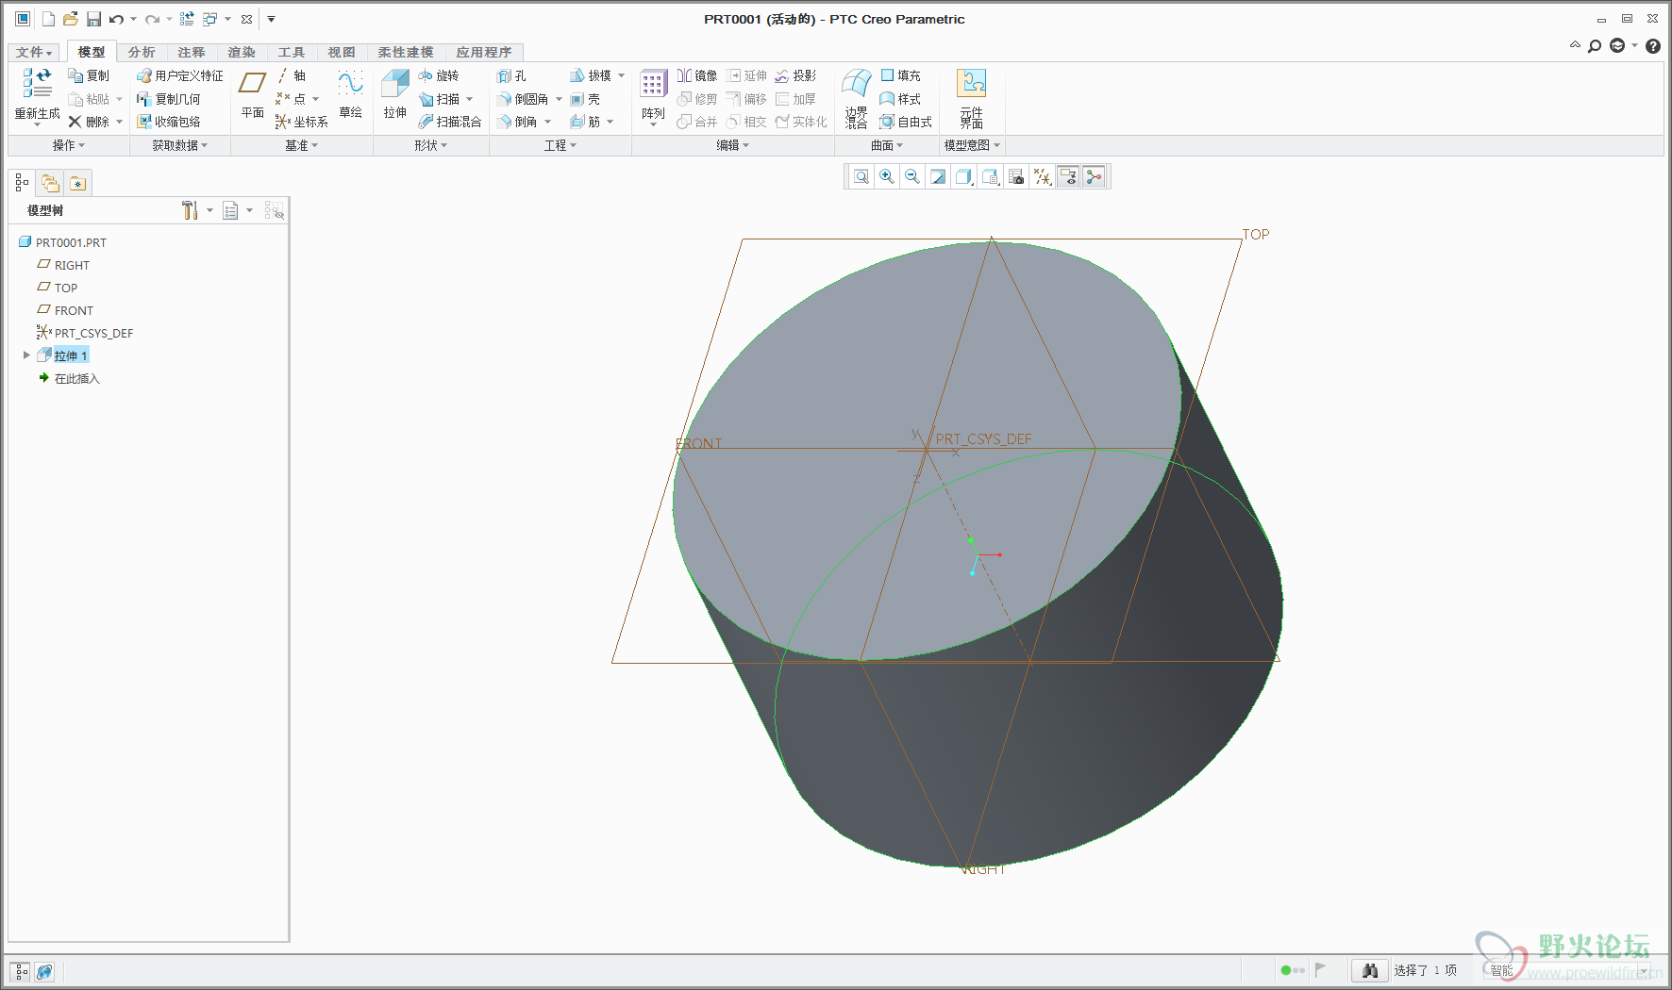Switch to the 分析 ribbon tab

click(142, 52)
